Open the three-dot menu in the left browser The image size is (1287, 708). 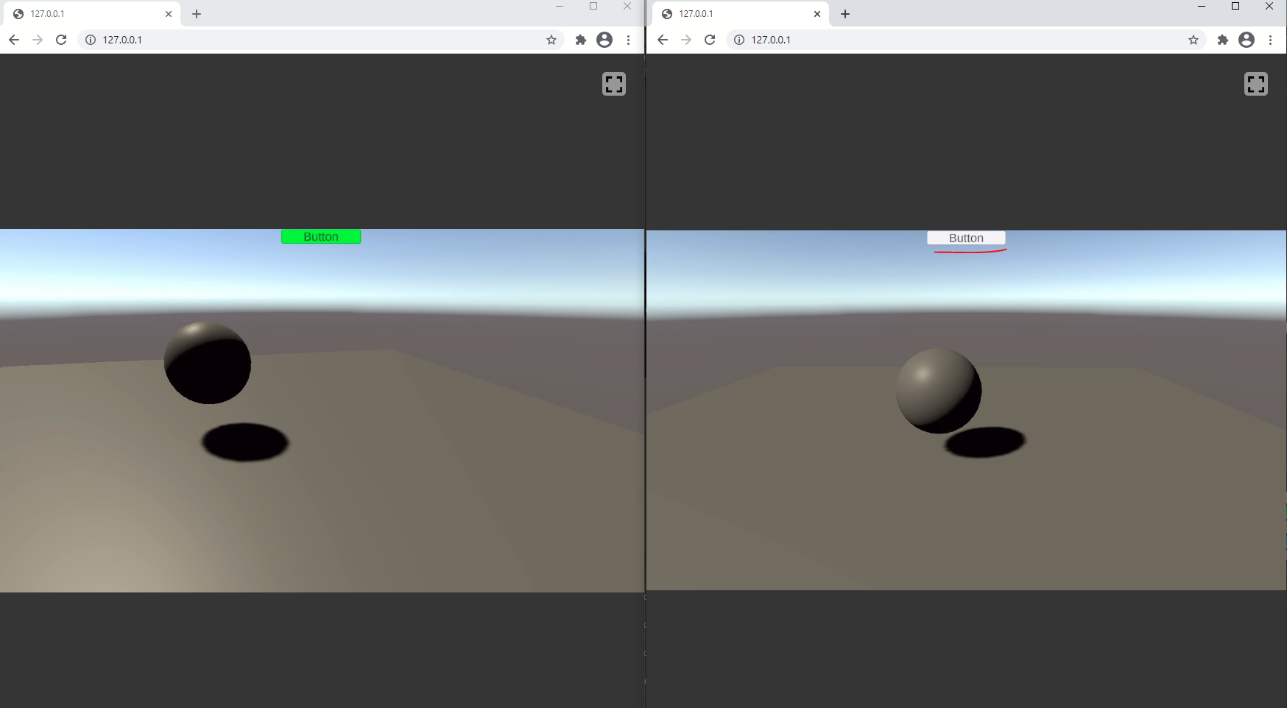(x=628, y=40)
